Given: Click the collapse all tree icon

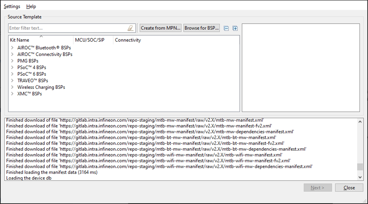Looking at the screenshot, I should pos(226,28).
